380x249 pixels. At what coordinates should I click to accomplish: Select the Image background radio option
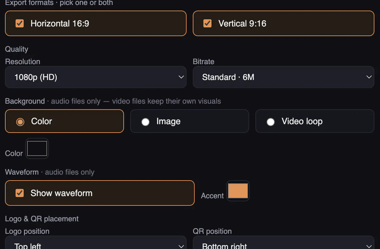[145, 122]
